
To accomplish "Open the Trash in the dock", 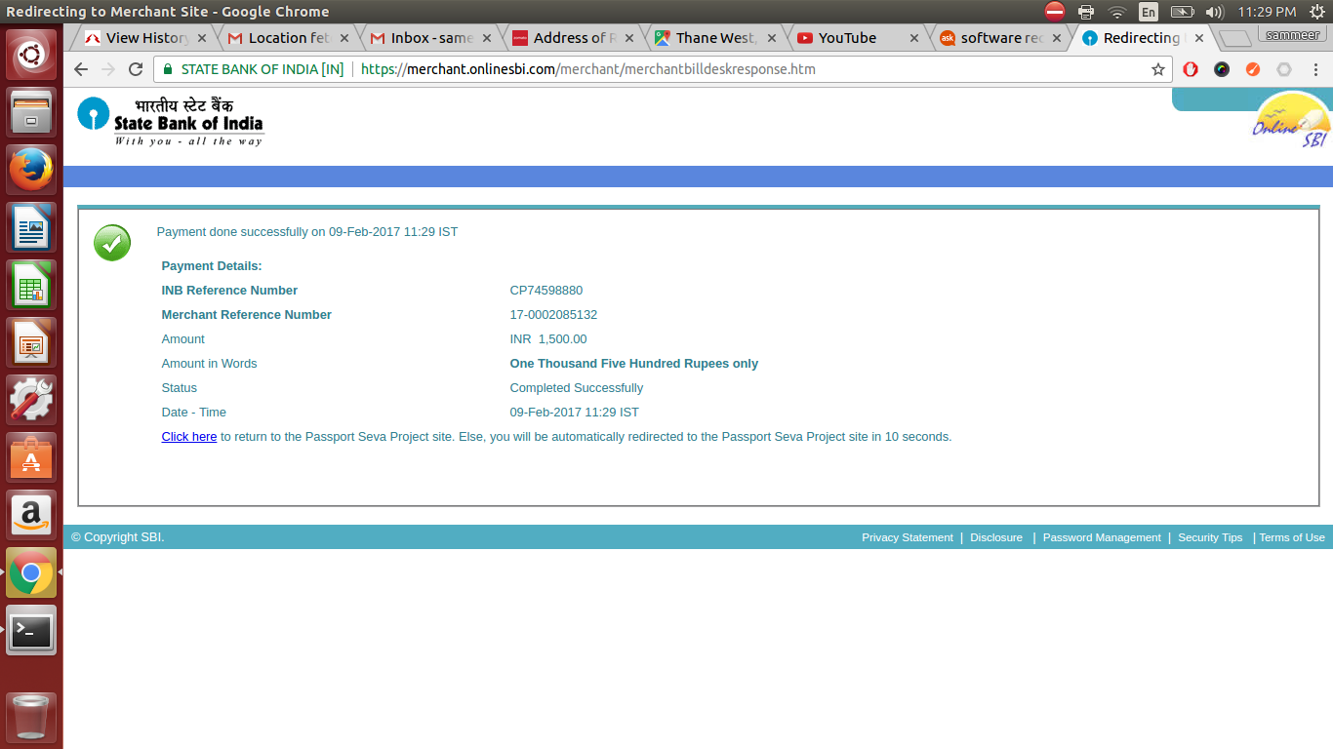I will point(31,717).
